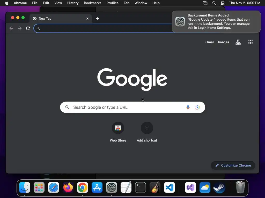Open Search Labs flask icon

point(238,42)
